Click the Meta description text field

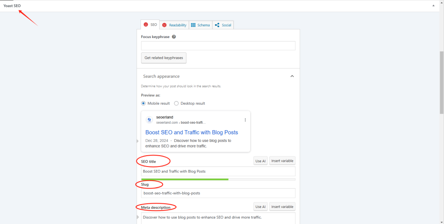pos(218,218)
